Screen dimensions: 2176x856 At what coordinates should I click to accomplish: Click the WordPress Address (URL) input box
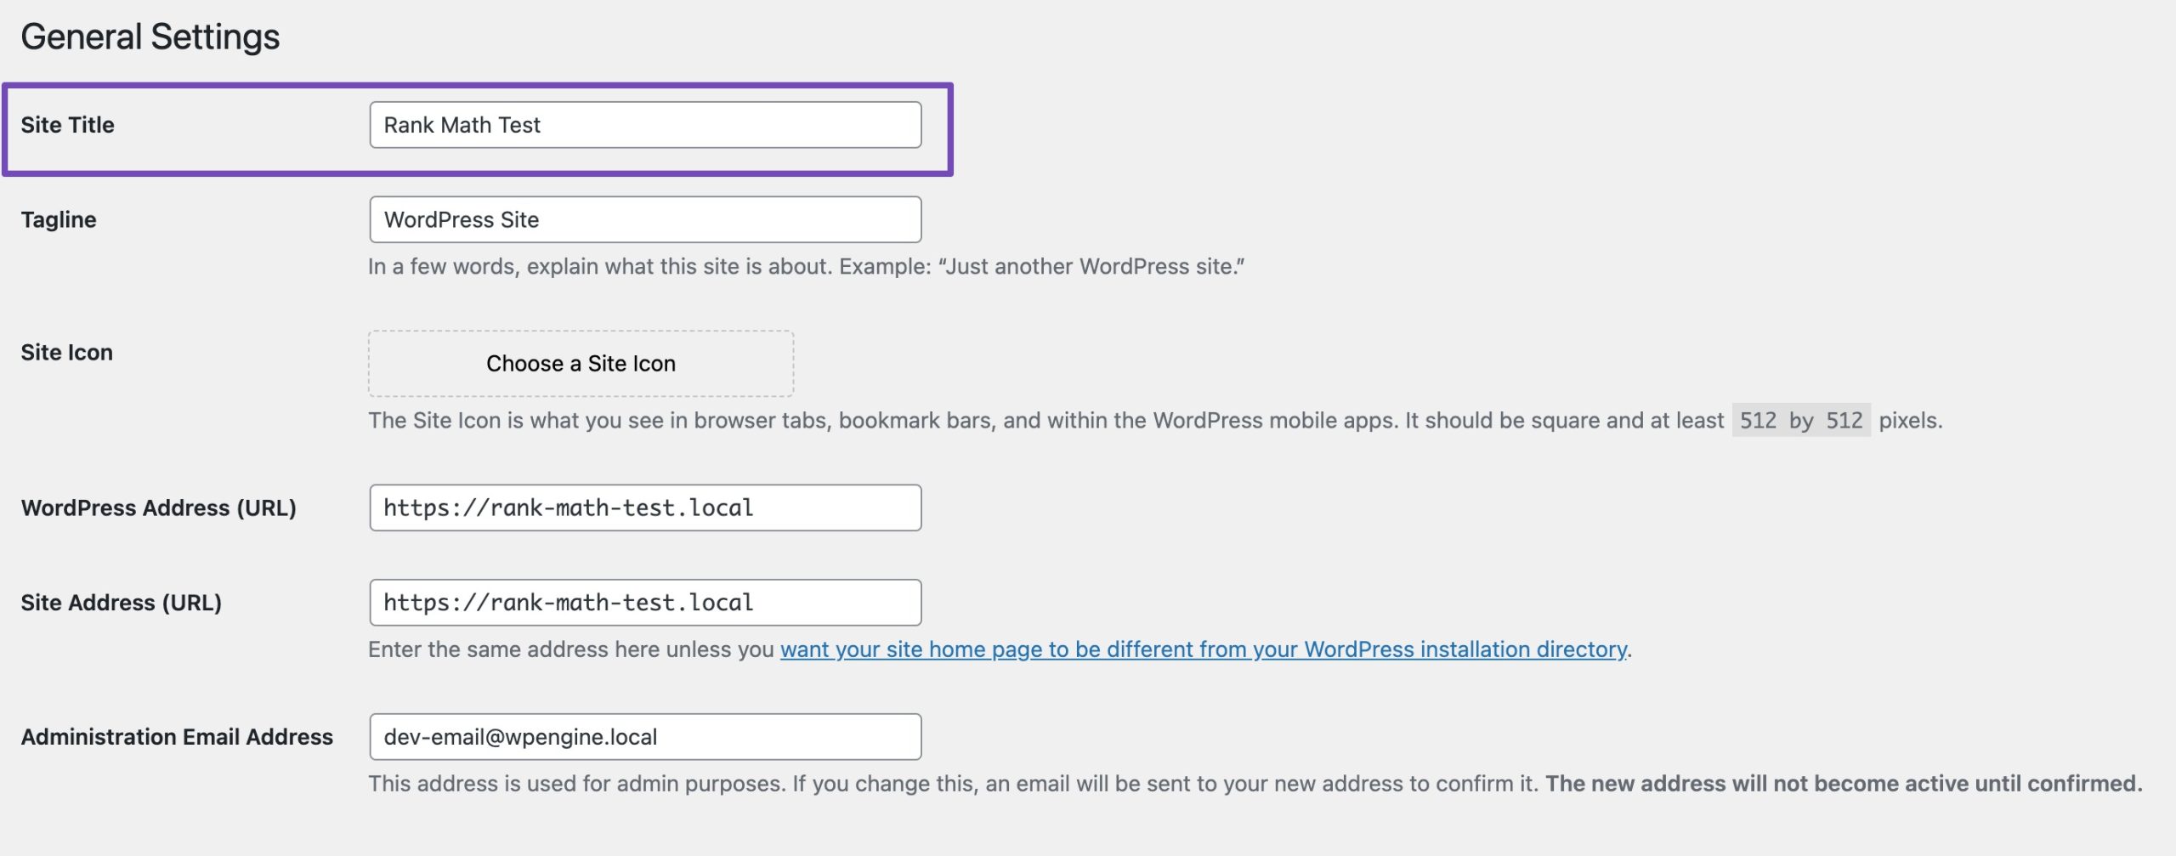click(644, 507)
